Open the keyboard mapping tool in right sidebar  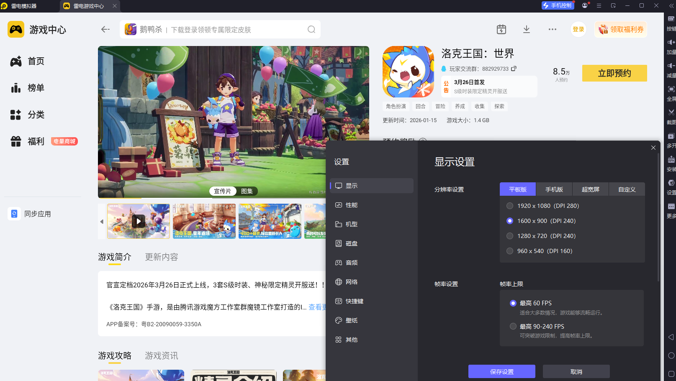tap(671, 19)
